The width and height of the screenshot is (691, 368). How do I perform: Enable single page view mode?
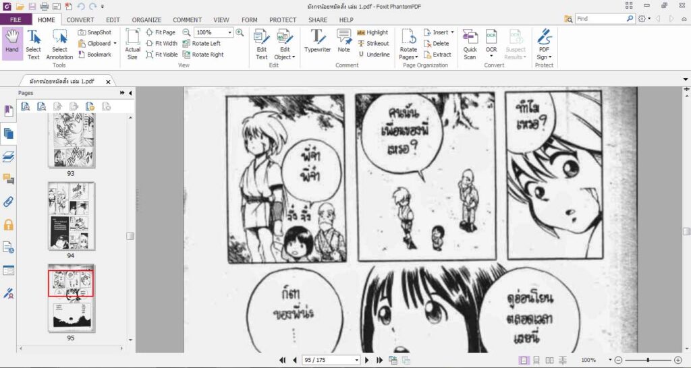coord(523,360)
